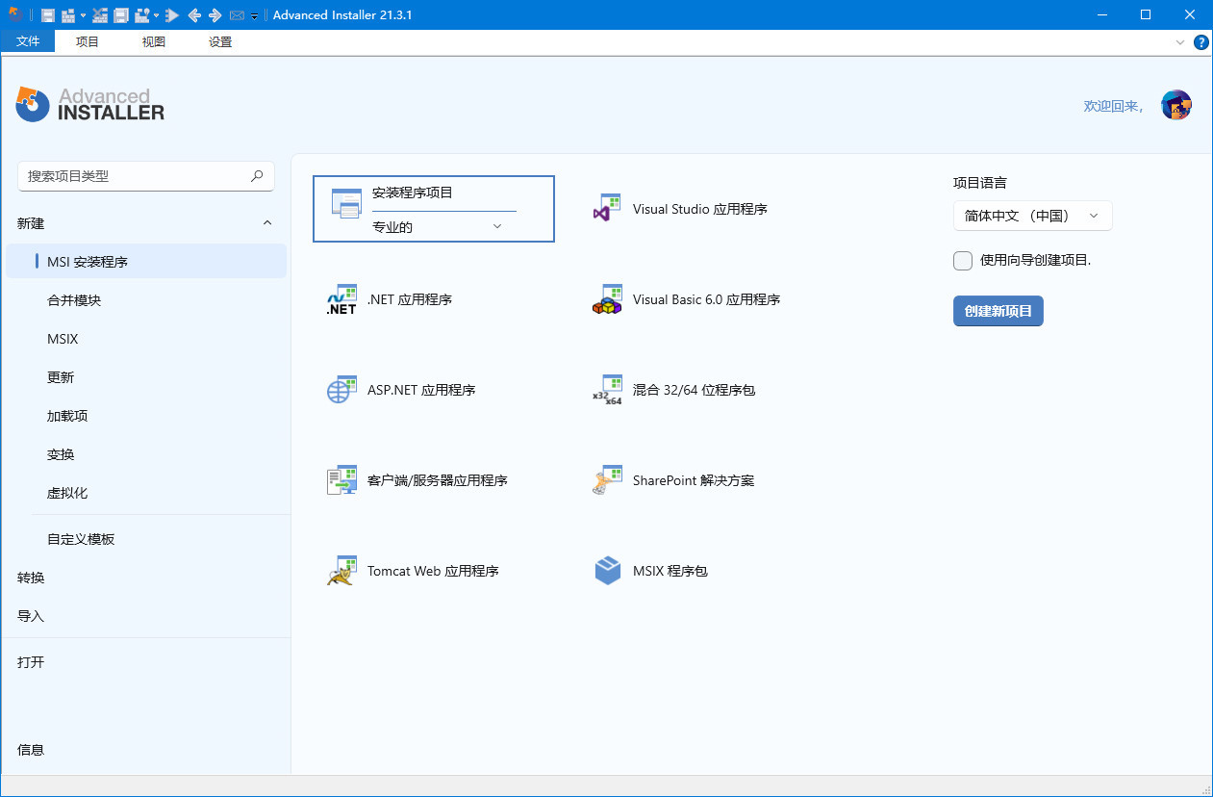
Task: Select the Visual Studio 应用程序 project icon
Action: [608, 209]
